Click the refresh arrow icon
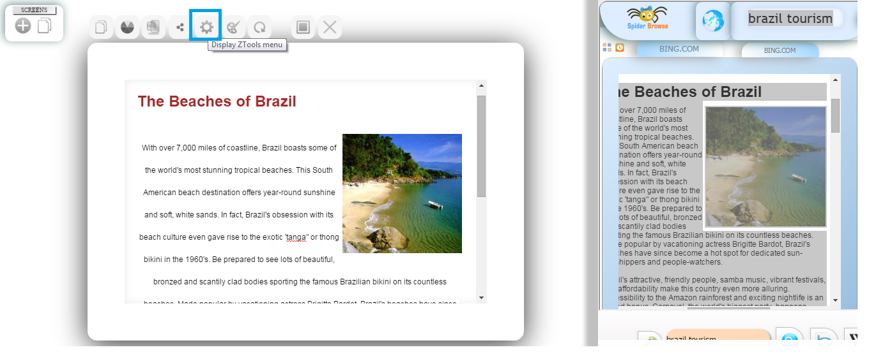869x352 pixels. (259, 27)
